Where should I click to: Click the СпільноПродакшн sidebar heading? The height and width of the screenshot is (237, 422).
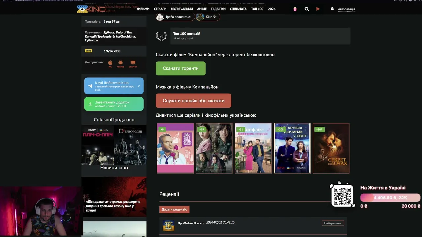point(114,120)
